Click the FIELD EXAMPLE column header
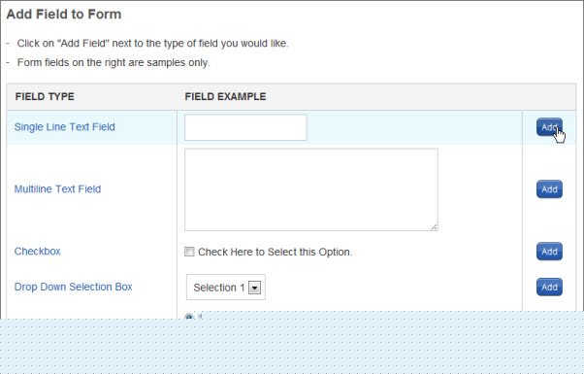The height and width of the screenshot is (374, 584). pyautogui.click(x=225, y=96)
